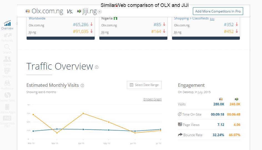Viewport: 262px width, 150px height.
Task: Click the Worldwide rank heading
Action: [x=37, y=18]
